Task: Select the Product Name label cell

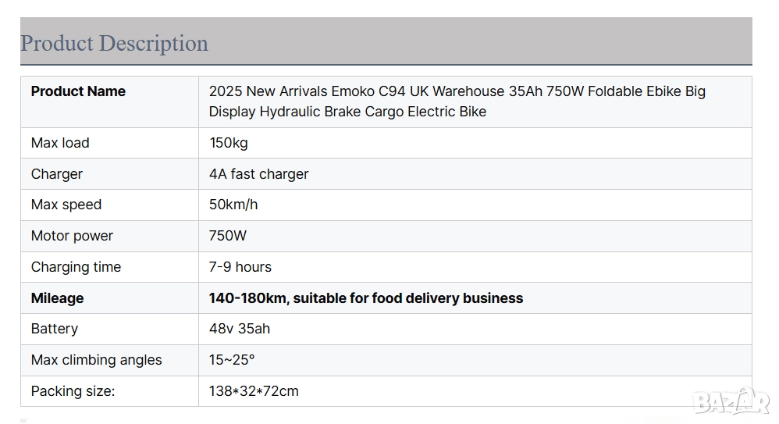Action: [78, 91]
